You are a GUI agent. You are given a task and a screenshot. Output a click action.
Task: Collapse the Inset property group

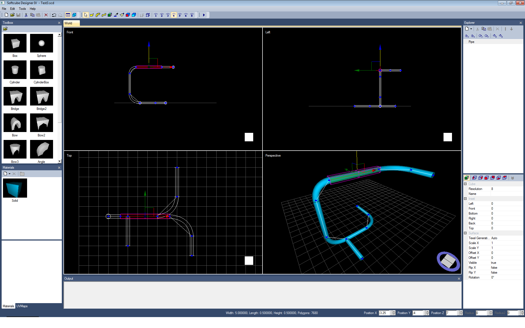(x=465, y=199)
